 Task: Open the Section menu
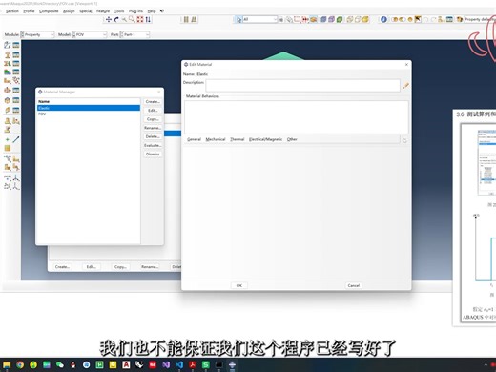pos(12,11)
